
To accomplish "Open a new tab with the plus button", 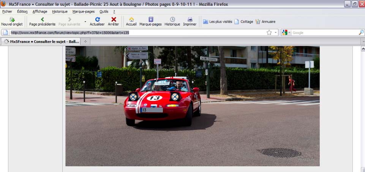I will [85, 42].
